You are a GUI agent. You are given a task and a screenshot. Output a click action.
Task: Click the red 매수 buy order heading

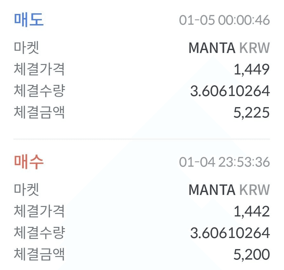(x=29, y=162)
